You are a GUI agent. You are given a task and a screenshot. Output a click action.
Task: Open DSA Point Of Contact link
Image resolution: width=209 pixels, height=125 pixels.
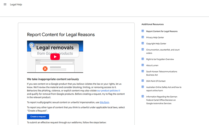point(156,81)
